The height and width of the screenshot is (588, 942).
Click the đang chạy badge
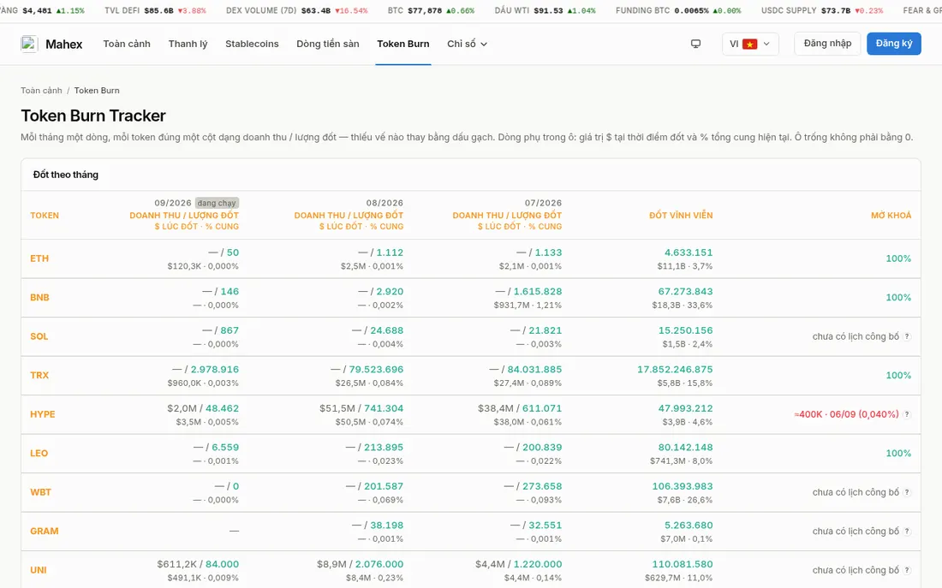[x=217, y=203]
